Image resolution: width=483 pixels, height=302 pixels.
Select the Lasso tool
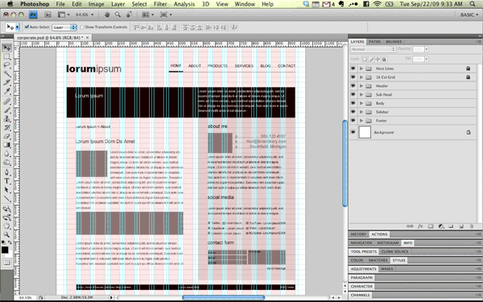tap(6, 65)
